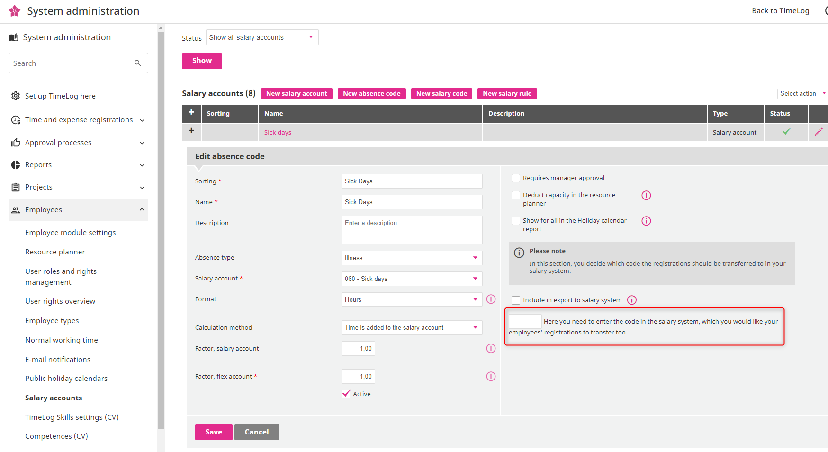Click info icon next to Format dropdown
This screenshot has height=452, width=828.
pyautogui.click(x=491, y=299)
